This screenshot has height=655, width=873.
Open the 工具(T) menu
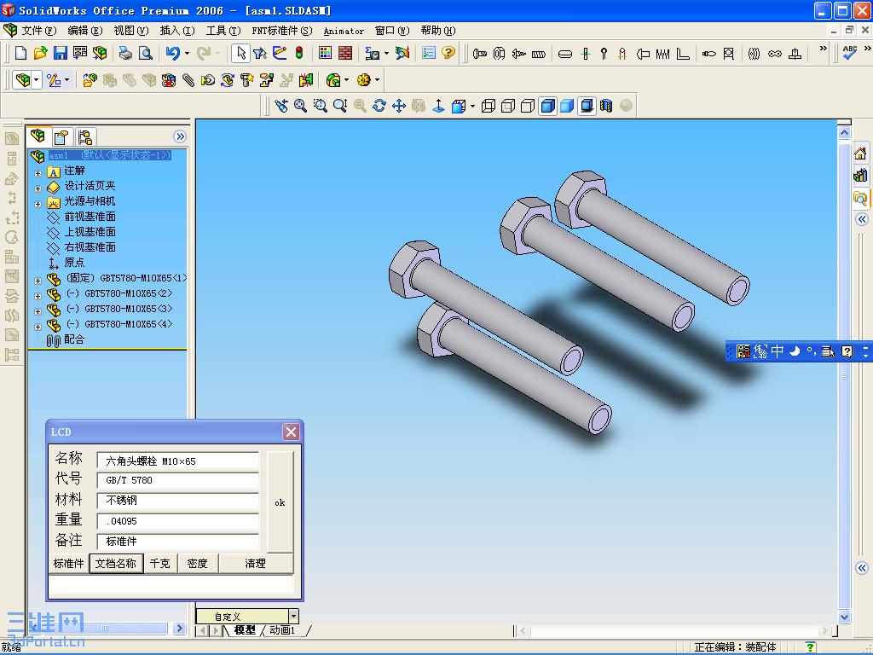tap(223, 31)
